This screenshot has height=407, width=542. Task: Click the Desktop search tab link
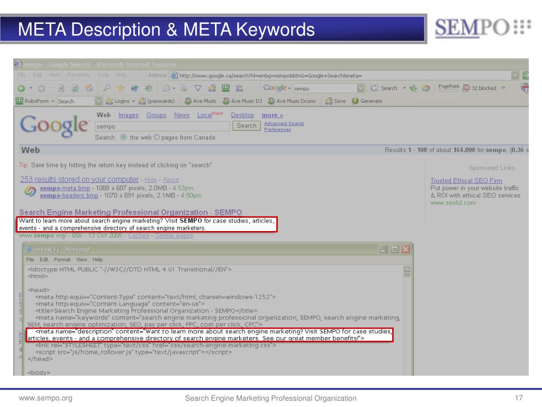[242, 115]
